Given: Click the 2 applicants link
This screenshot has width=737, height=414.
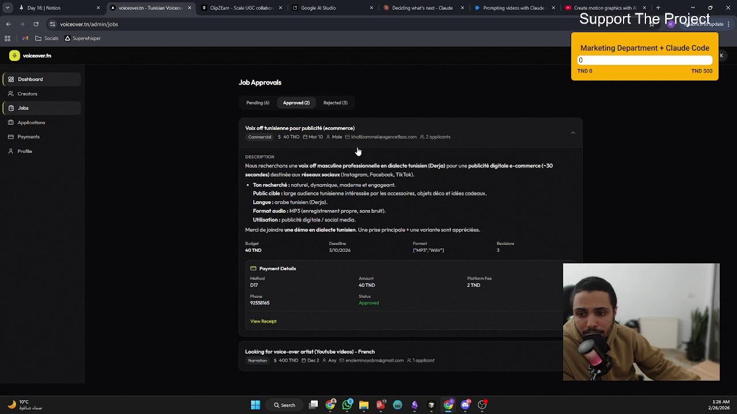Looking at the screenshot, I should 435,137.
